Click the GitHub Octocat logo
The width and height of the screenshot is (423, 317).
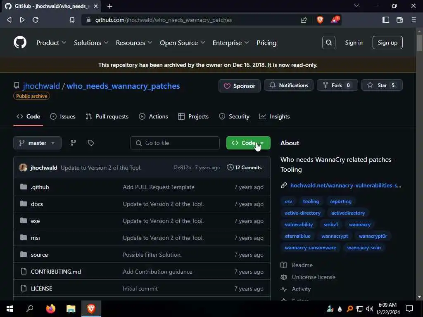[20, 43]
